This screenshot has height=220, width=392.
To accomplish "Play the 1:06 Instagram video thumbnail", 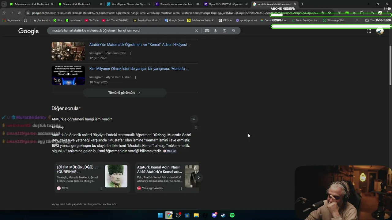I will [68, 51].
